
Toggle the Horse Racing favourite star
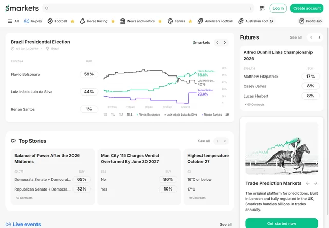coord(113,21)
